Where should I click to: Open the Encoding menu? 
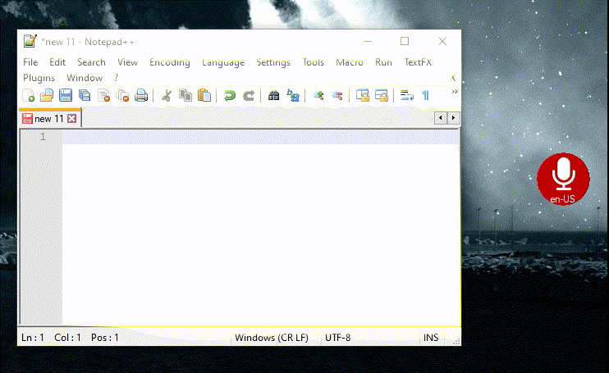tap(170, 62)
